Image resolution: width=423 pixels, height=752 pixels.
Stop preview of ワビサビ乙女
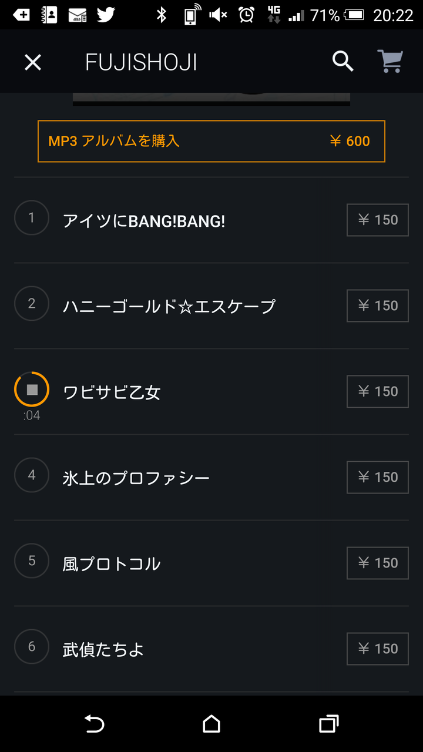point(32,389)
